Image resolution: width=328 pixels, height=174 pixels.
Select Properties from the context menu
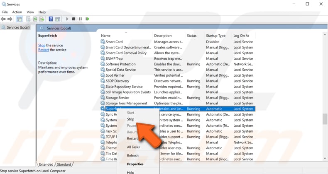(135, 164)
